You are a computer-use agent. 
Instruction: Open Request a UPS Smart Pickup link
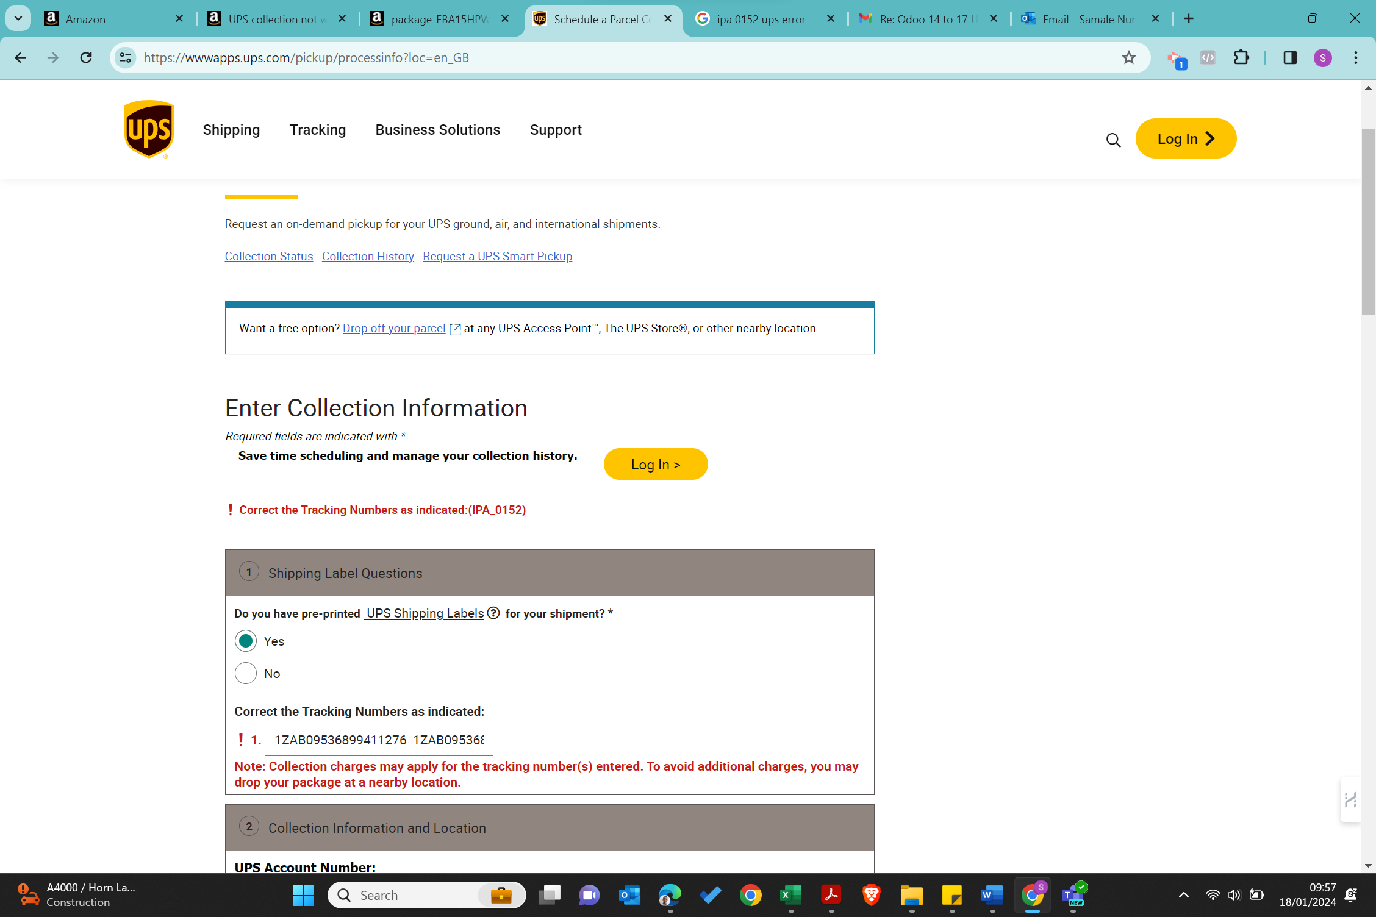497,256
